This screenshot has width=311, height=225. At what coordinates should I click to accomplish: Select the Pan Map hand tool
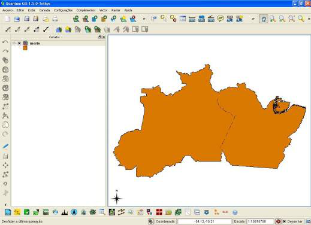pyautogui.click(x=264, y=19)
